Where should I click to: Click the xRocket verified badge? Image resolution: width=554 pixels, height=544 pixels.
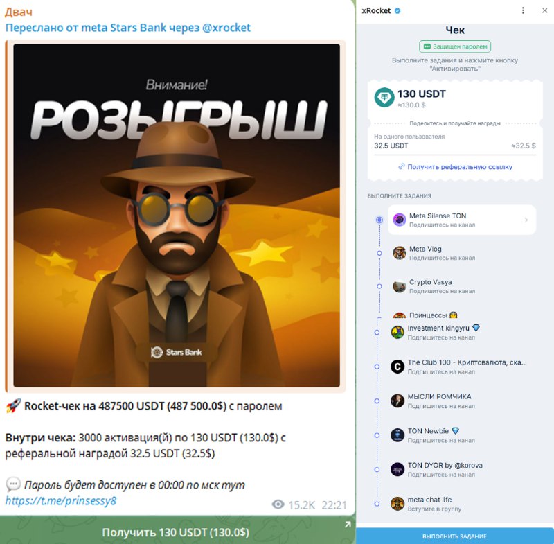[397, 10]
